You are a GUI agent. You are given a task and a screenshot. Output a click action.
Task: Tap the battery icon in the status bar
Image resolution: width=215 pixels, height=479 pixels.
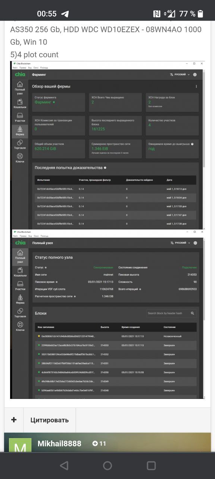(x=200, y=14)
